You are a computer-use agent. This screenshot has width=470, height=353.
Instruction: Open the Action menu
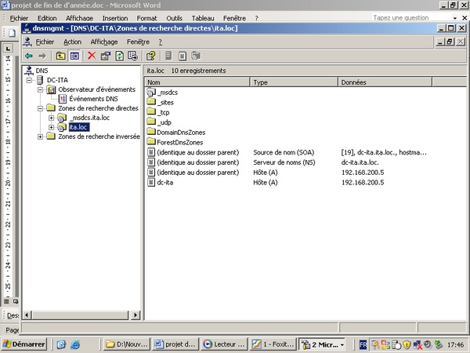(72, 42)
